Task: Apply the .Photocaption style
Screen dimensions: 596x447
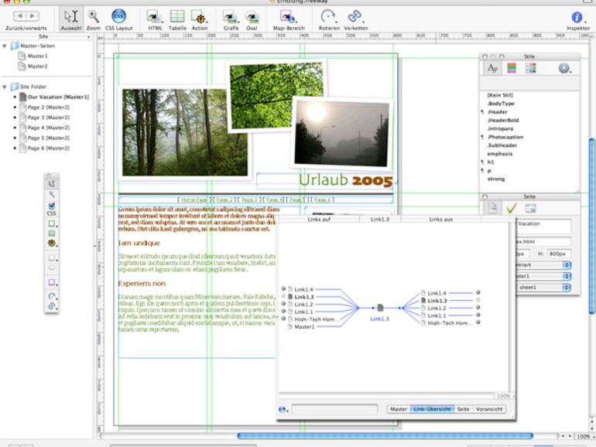Action: 505,136
